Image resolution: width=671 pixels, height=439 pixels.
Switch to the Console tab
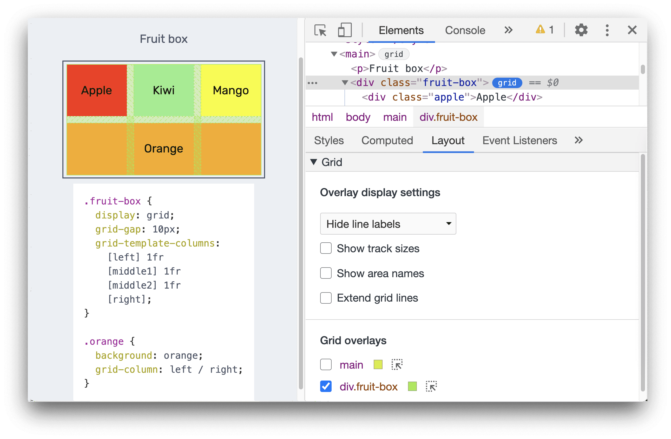pyautogui.click(x=464, y=30)
